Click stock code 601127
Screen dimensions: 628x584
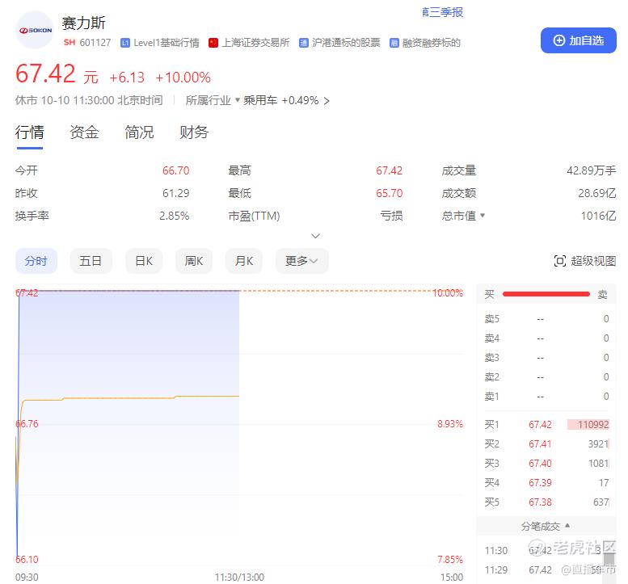click(95, 43)
